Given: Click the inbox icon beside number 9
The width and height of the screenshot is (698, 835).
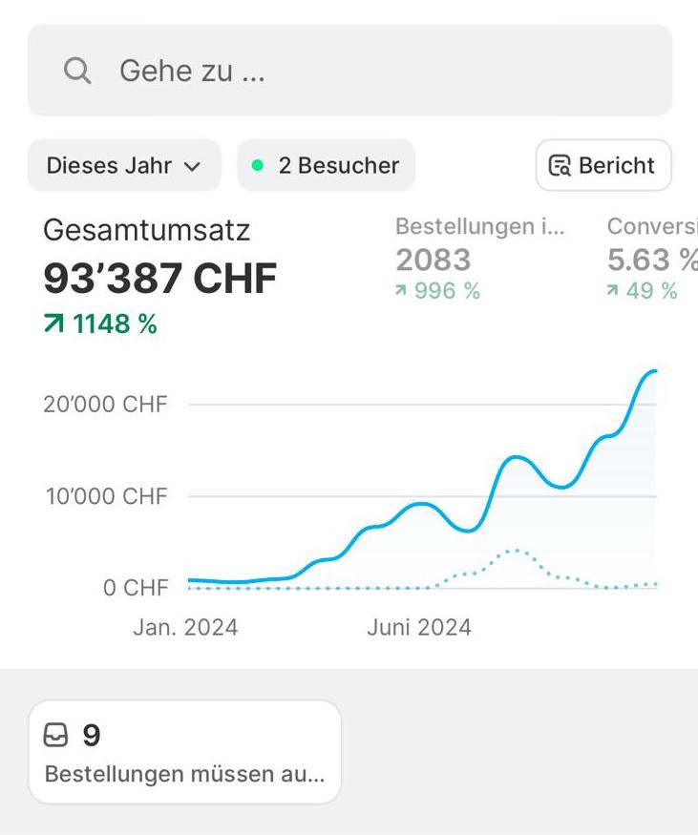Looking at the screenshot, I should tap(56, 736).
